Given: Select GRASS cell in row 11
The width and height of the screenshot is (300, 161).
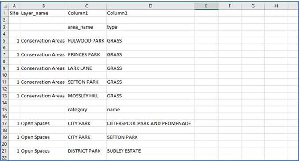Looking at the screenshot, I should pyautogui.click(x=150, y=82).
